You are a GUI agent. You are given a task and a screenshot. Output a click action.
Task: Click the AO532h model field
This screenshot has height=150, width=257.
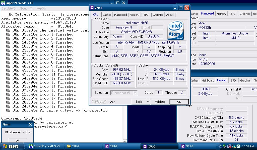221,27
